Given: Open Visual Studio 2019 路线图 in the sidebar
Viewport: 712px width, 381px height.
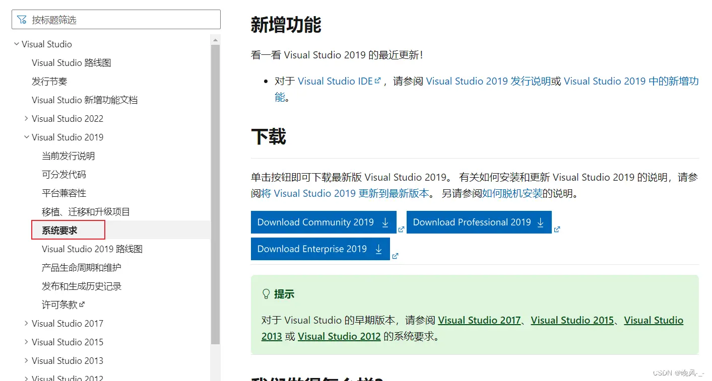Looking at the screenshot, I should (x=92, y=249).
